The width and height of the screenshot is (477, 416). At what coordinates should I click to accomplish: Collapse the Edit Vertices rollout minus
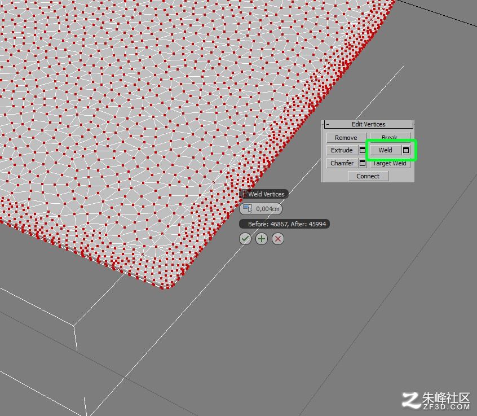pyautogui.click(x=328, y=124)
